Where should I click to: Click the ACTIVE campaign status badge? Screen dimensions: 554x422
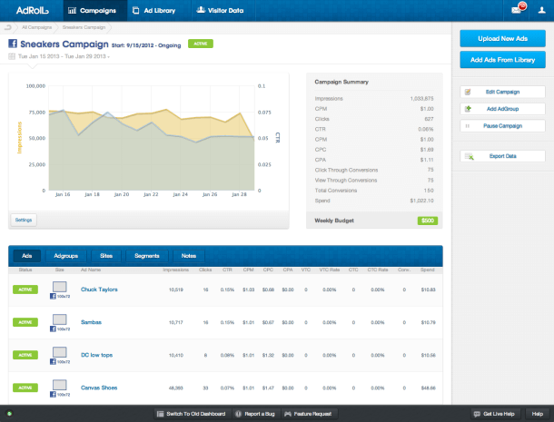201,44
